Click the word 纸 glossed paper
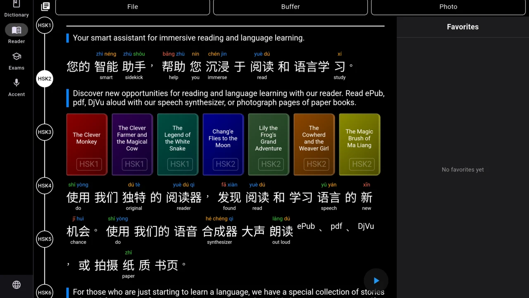The image size is (529, 298). [129, 265]
